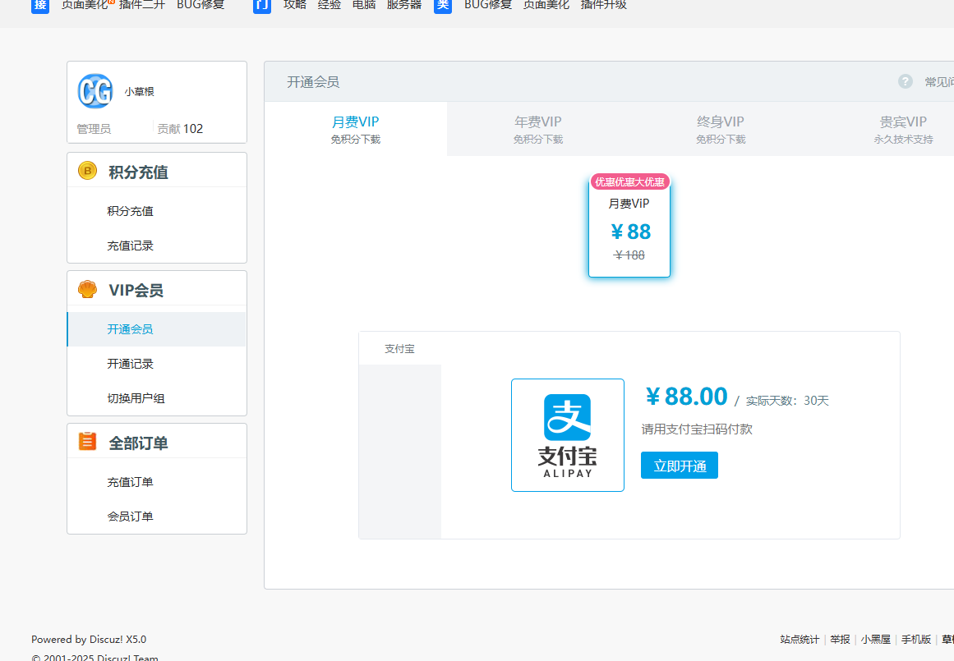This screenshot has width=954, height=661.
Task: Switch to the 贵宾VIP tab
Action: (x=903, y=129)
